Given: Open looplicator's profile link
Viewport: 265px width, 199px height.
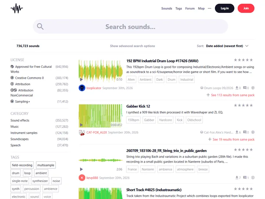Looking at the screenshot, I should point(94,88).
